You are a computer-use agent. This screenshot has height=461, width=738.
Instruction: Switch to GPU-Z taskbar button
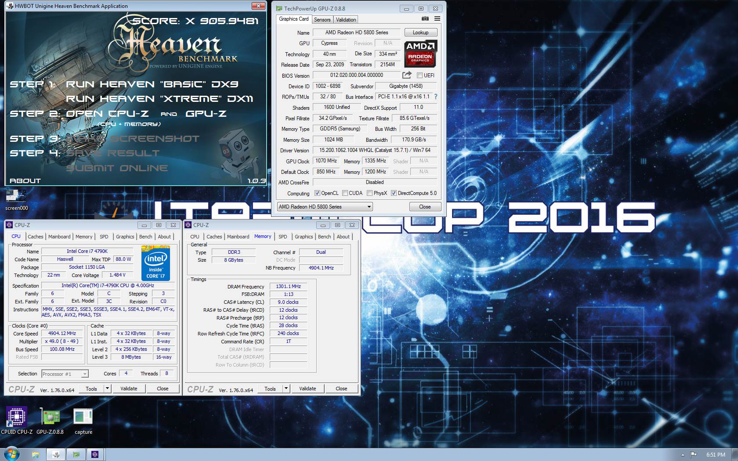[76, 455]
